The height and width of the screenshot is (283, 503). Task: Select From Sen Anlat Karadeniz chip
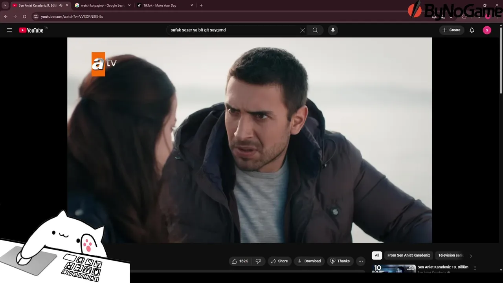point(409,255)
